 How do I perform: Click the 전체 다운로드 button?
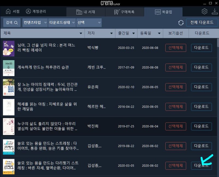click(202, 23)
